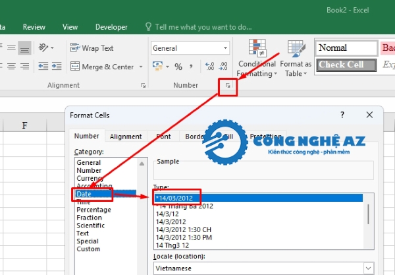Select 14/3/12 date type
Screen dimensions: 395x275
pyautogui.click(x=167, y=214)
